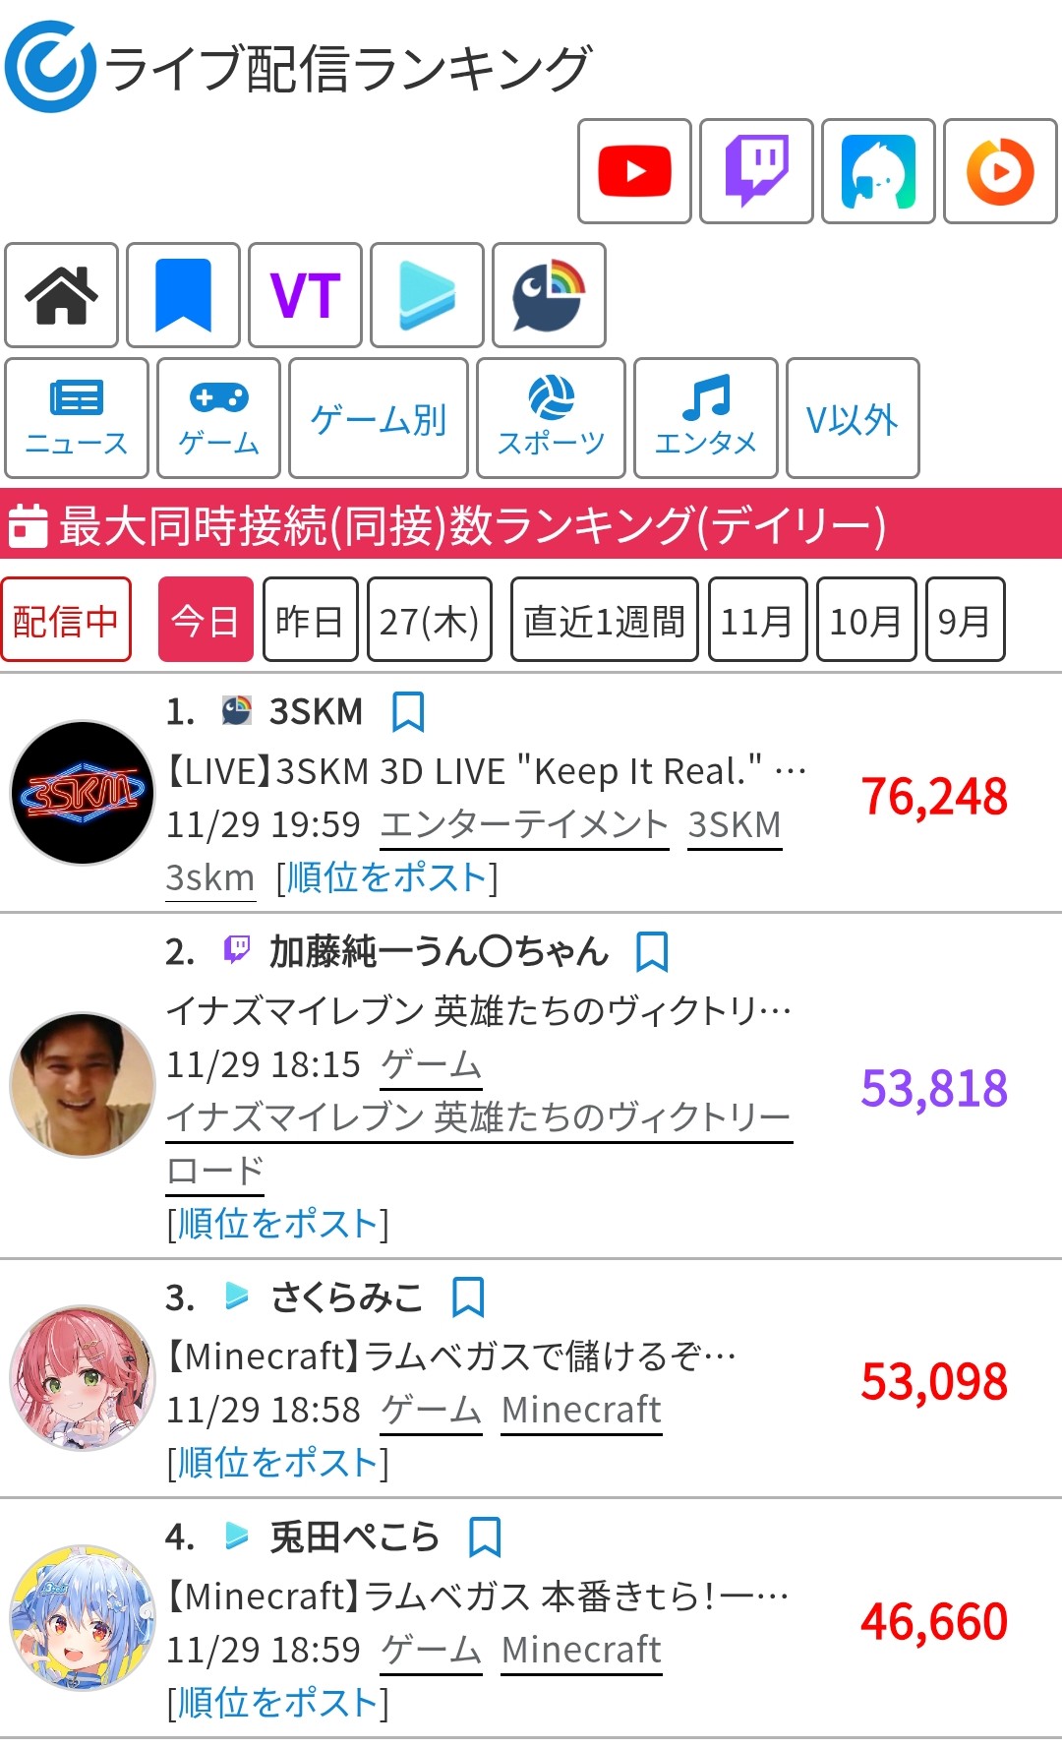The image size is (1062, 1748).
Task: Click 順位をポスト link under 3SKM
Action: point(387,877)
